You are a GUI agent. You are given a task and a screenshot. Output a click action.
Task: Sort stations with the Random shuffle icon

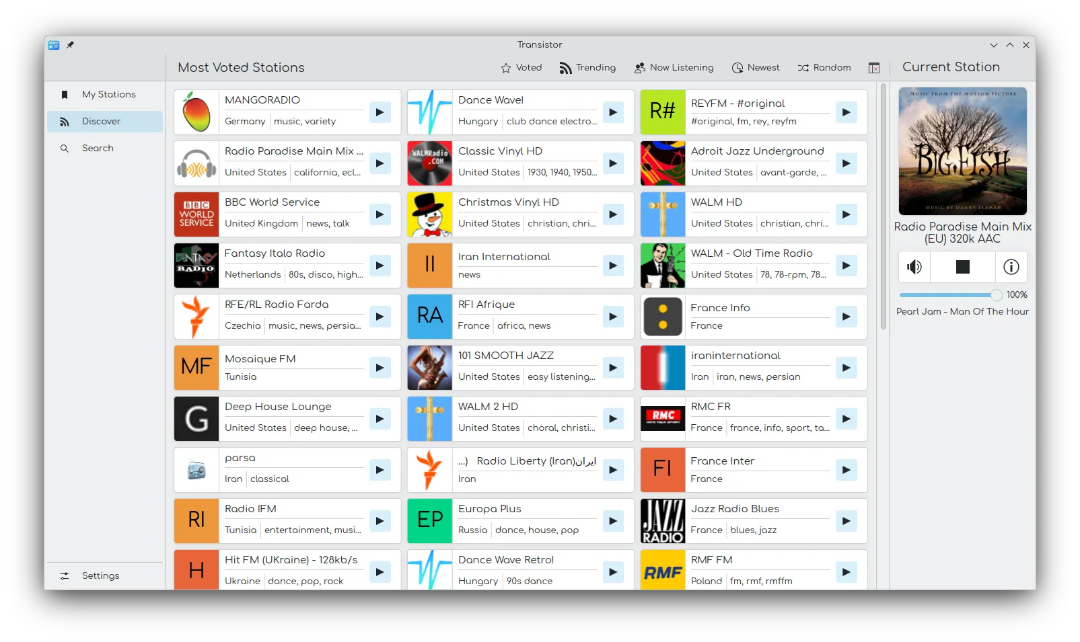point(824,67)
